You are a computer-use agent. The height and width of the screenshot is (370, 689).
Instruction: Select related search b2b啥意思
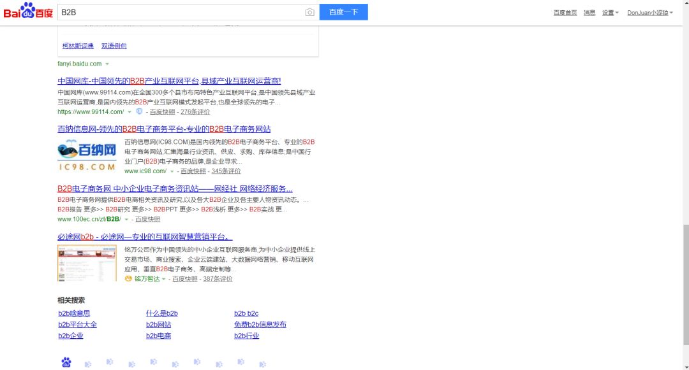[74, 313]
